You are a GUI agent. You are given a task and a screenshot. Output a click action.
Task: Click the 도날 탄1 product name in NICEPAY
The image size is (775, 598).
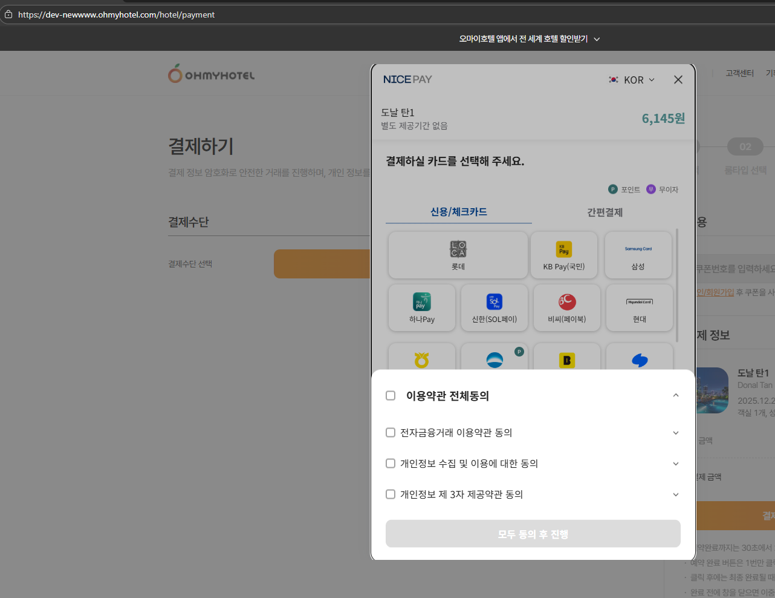pos(398,113)
